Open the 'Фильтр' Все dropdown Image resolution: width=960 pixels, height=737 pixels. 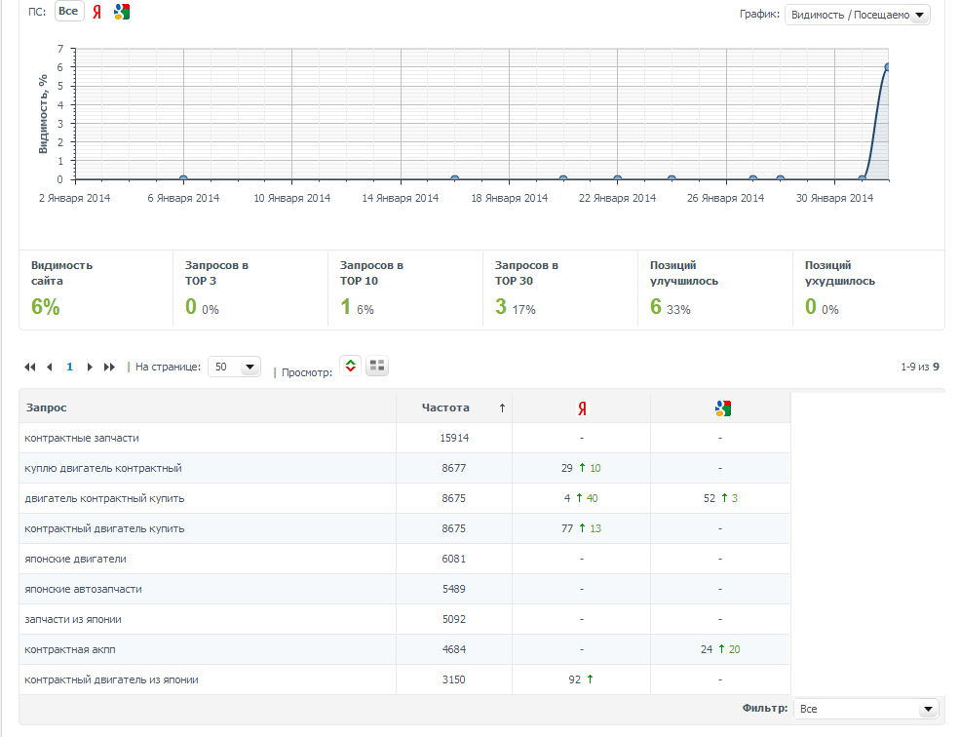[865, 709]
